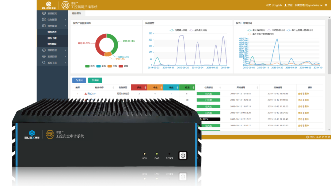Viewport: 331px width, 186px height.
Task: Click the 系统管理 gear icon in sidebar
Action: [x=44, y=56]
